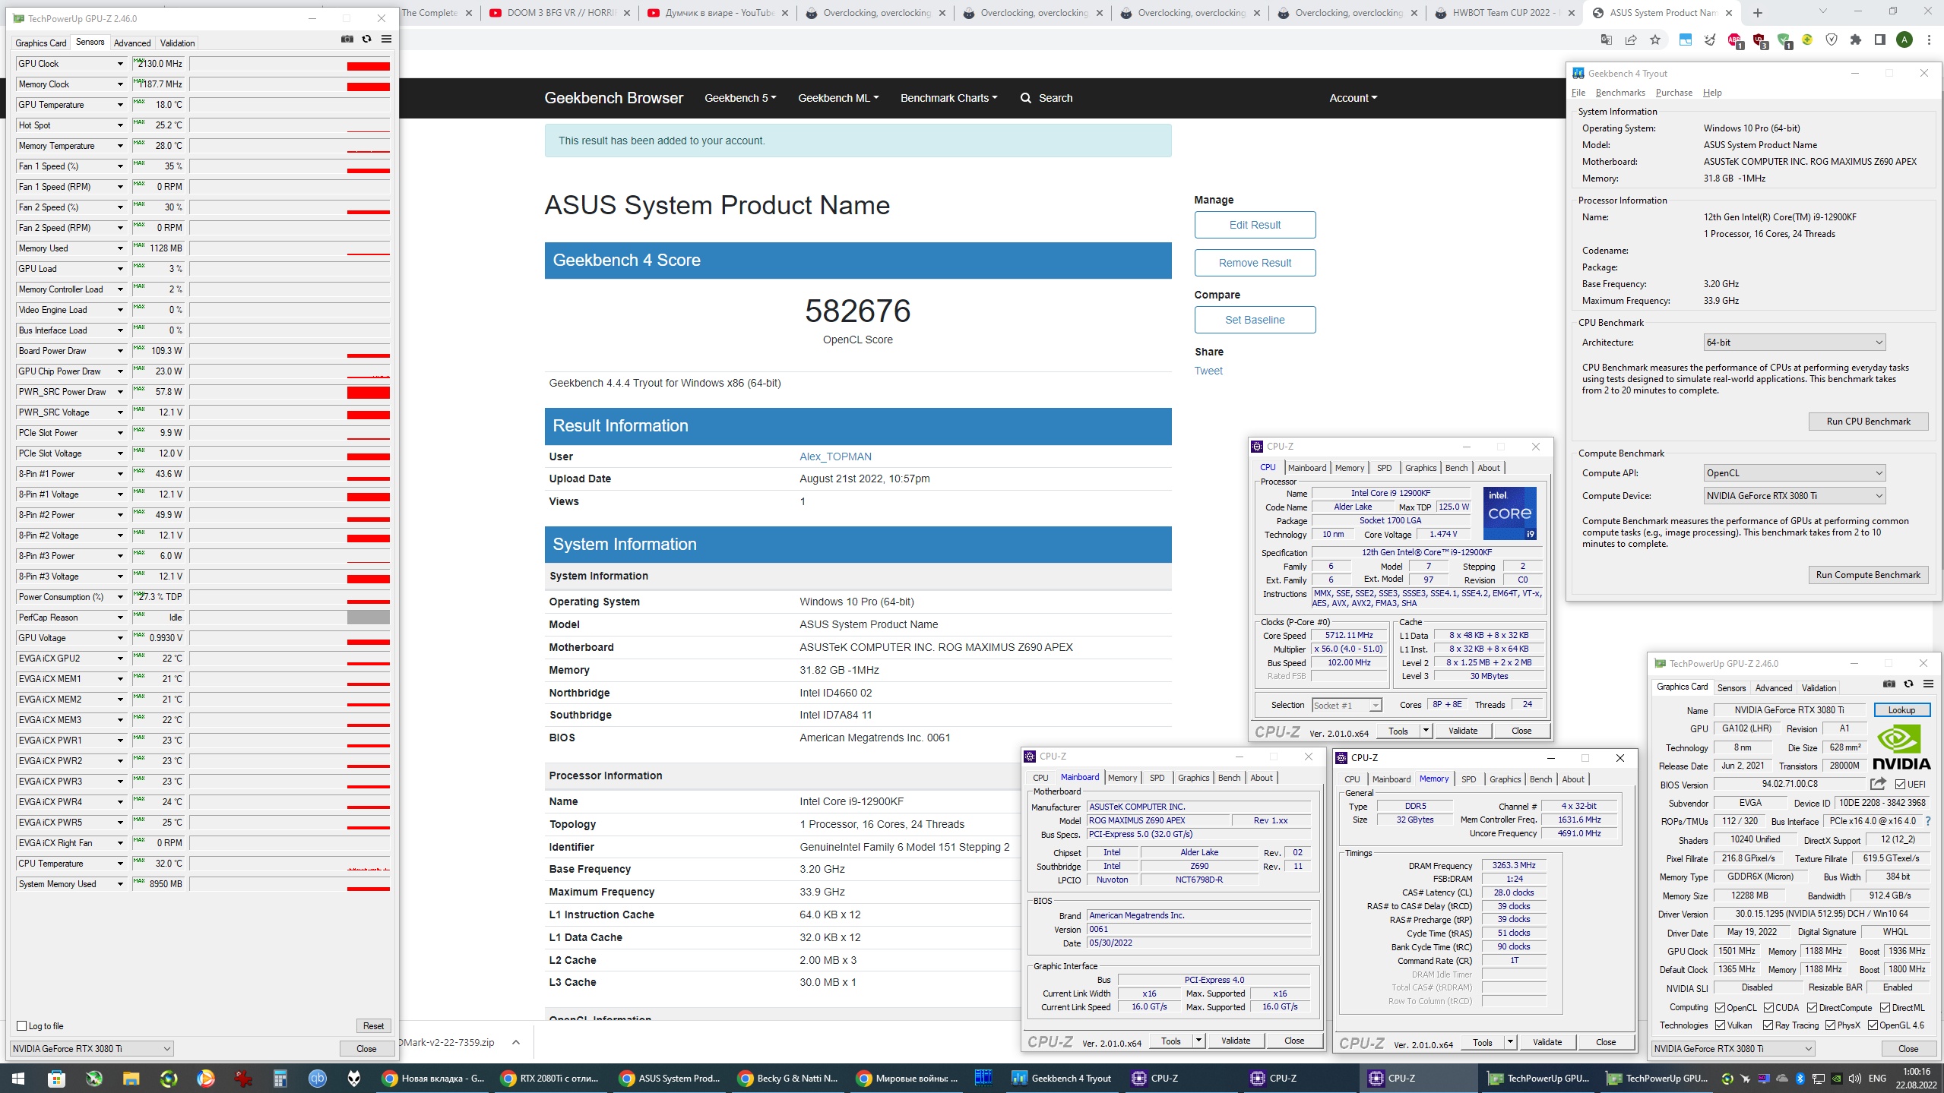Image resolution: width=1944 pixels, height=1093 pixels.
Task: Open qBittorrent from taskbar
Action: pyautogui.click(x=318, y=1079)
